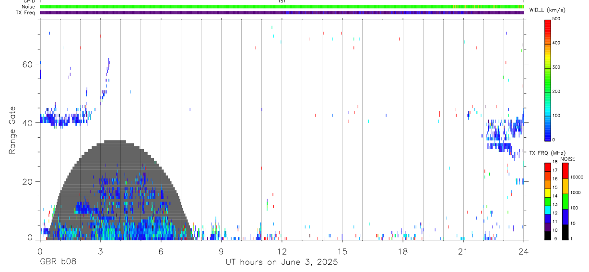
Task: Click the '200' width colorbar label
Action: (556, 91)
